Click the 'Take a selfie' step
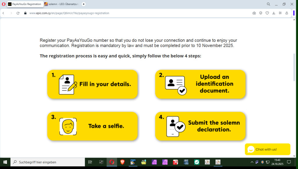298x169 pixels. pyautogui.click(x=92, y=126)
